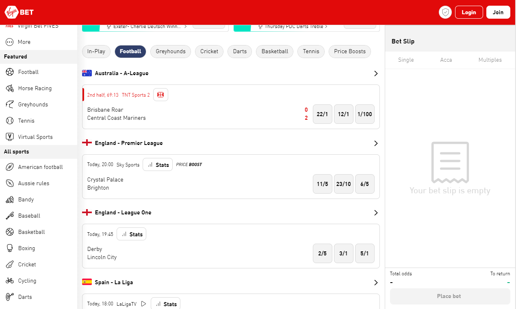
Task: Click the Brisbane Roar team name
Action: [x=105, y=110]
